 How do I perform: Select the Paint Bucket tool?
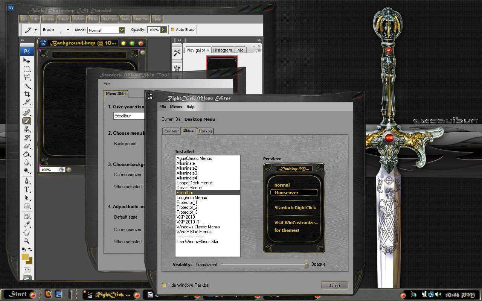[27, 154]
